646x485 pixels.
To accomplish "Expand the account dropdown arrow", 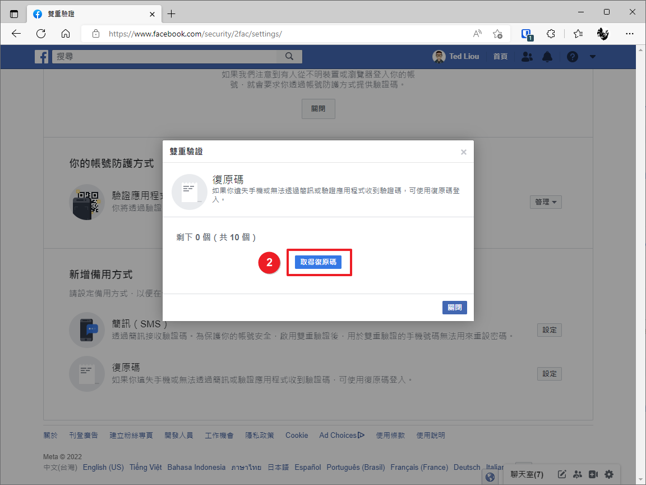I will click(x=592, y=57).
